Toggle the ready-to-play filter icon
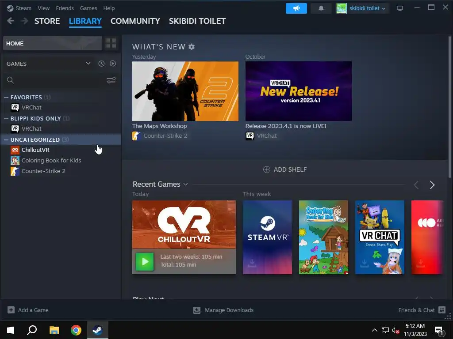The height and width of the screenshot is (339, 453). point(113,64)
